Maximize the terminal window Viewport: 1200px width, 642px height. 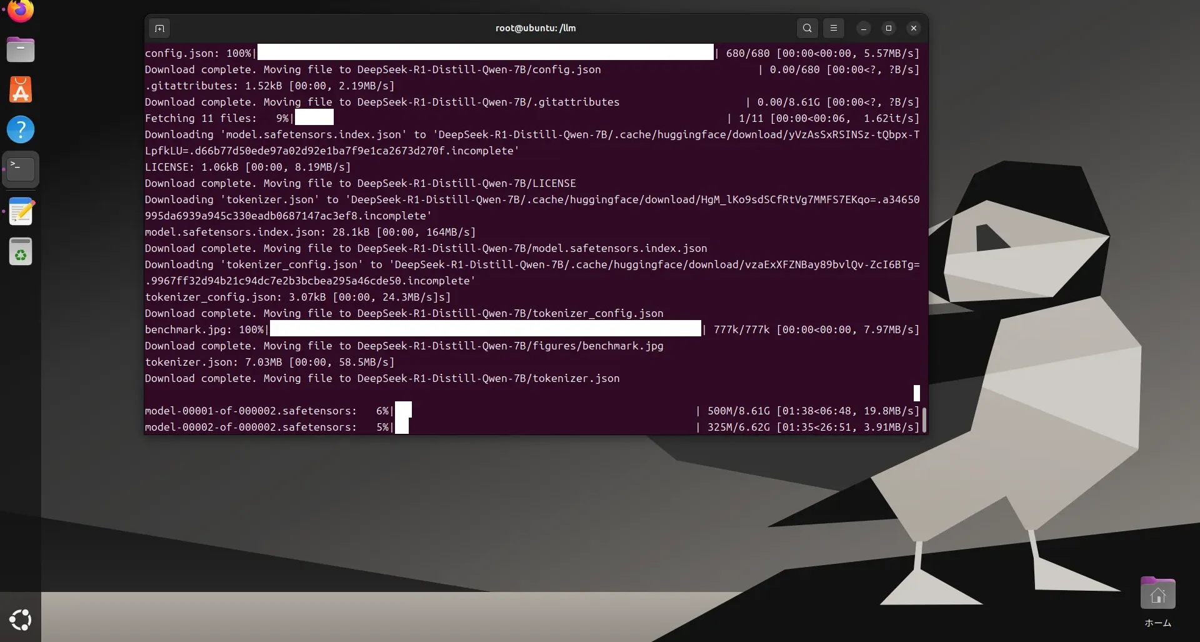(x=888, y=28)
